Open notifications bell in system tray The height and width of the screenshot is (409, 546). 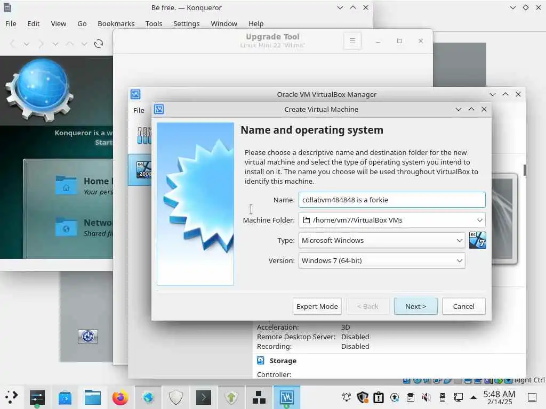[347, 397]
